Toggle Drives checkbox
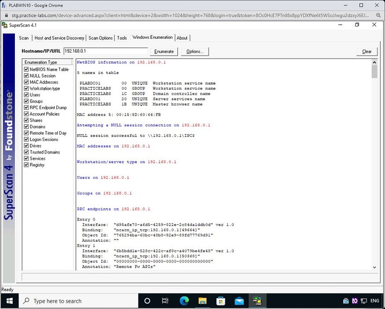385x309 pixels. coord(26,146)
